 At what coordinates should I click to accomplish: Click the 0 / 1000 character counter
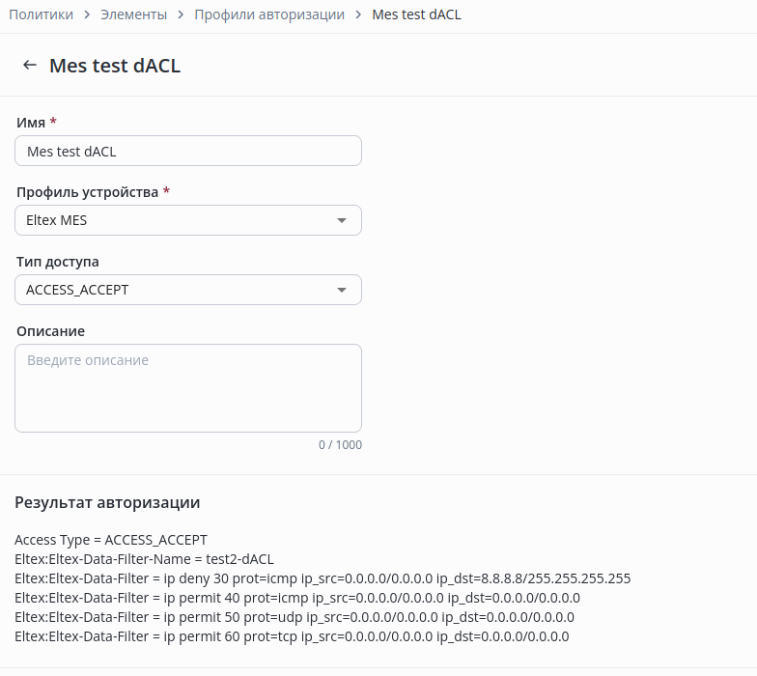pos(340,445)
